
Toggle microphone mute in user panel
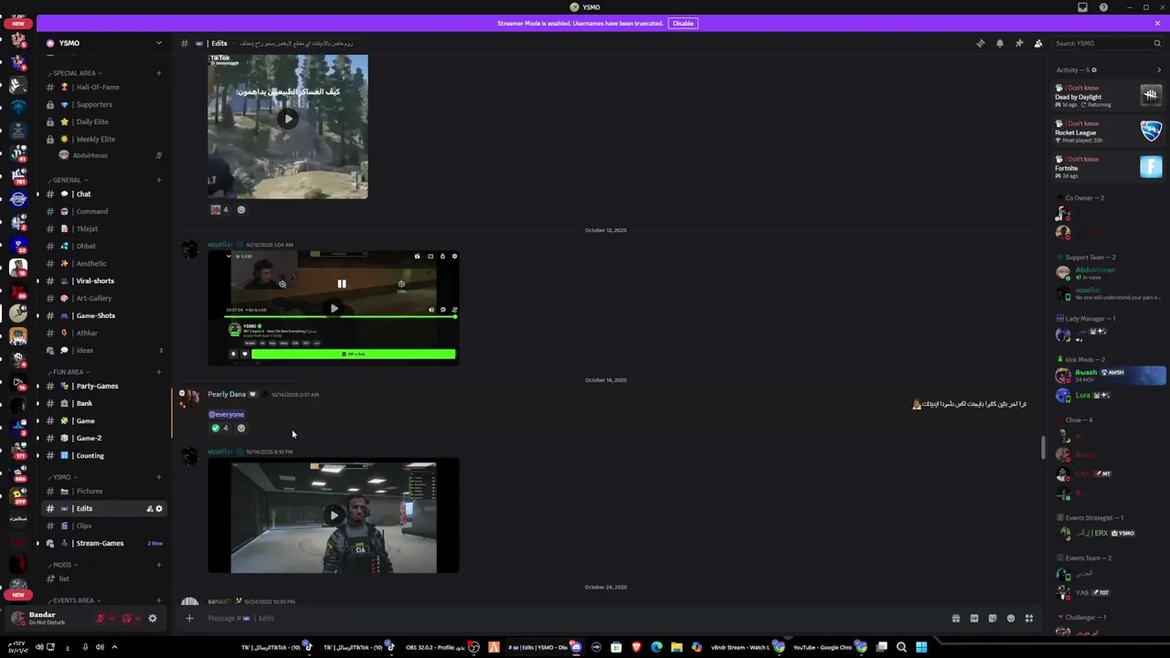(101, 619)
